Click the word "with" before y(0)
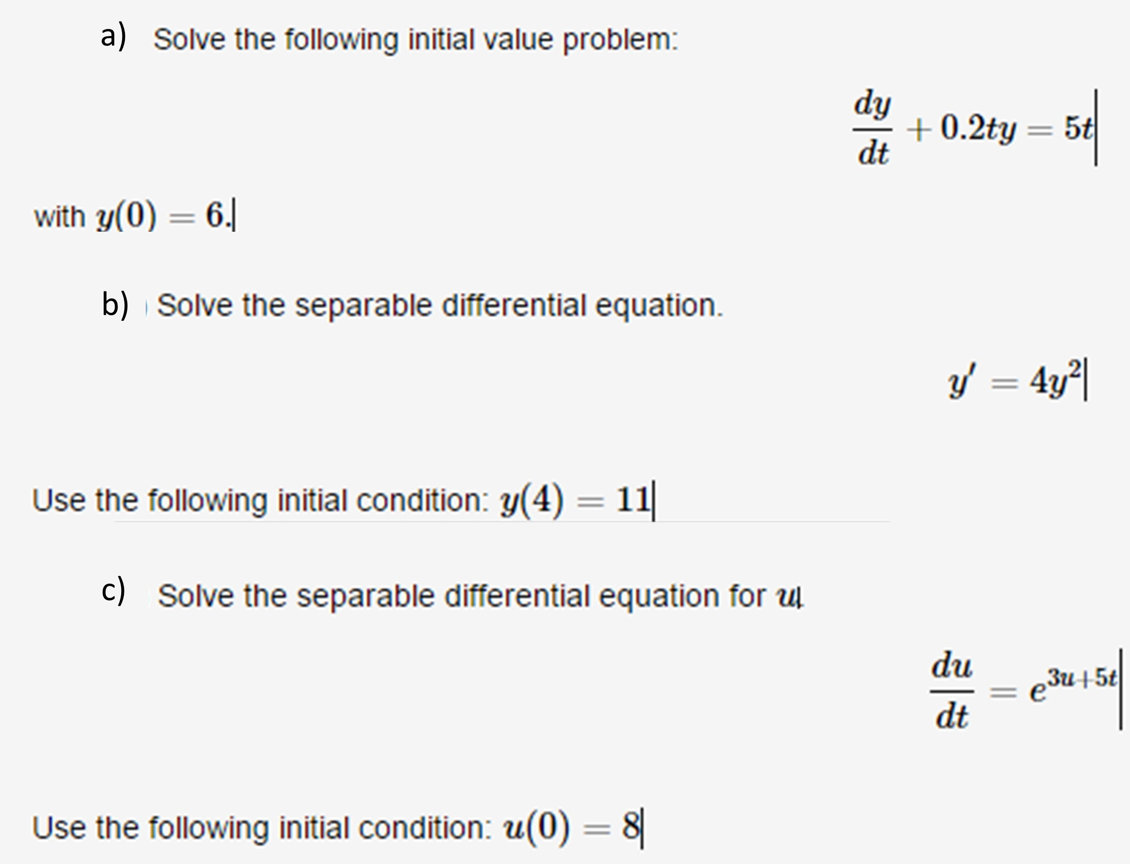The height and width of the screenshot is (864, 1130). point(59,217)
